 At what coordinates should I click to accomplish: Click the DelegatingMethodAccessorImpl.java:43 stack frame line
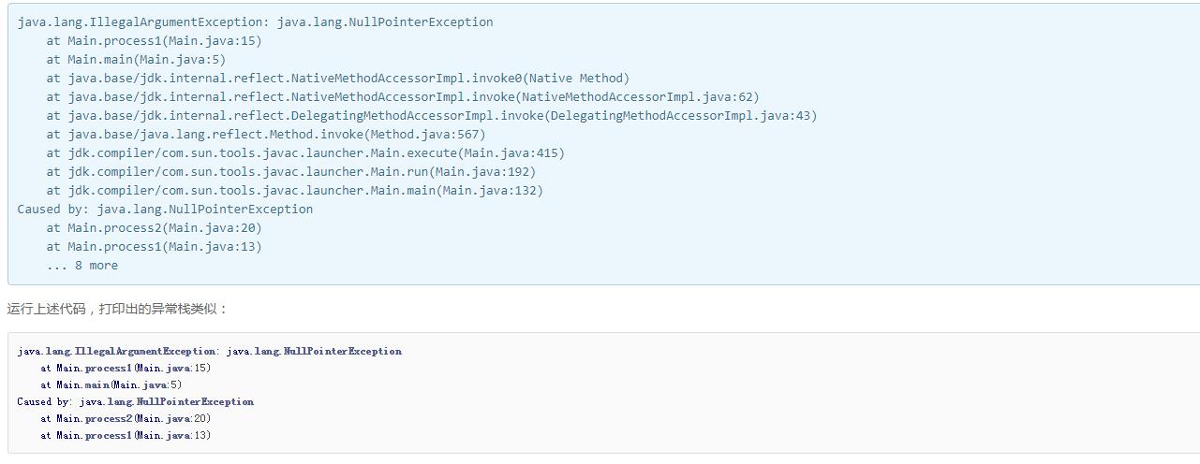[x=432, y=116]
